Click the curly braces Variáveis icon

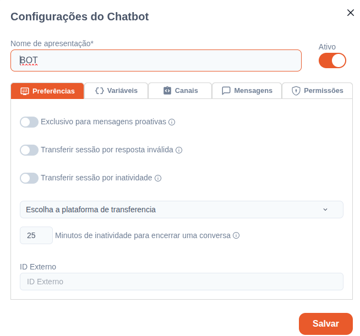coord(100,91)
